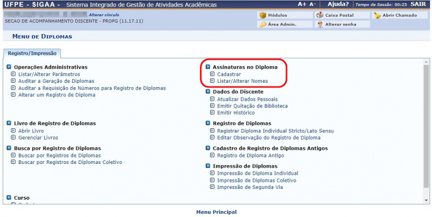432x217 pixels.
Task: Open Buscar por Registros de Diplomas
Action: (59, 155)
